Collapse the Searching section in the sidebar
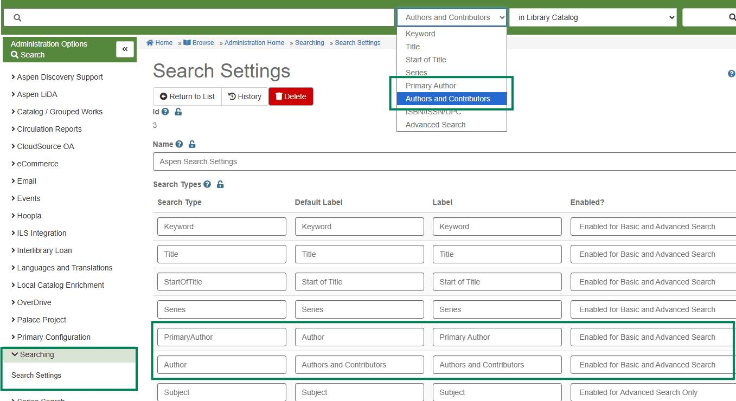The image size is (736, 401). coord(33,354)
